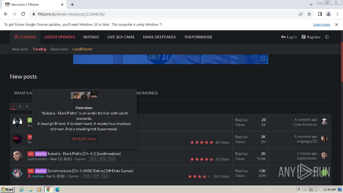Click omglolguy32's small avatar

[x=324, y=139]
